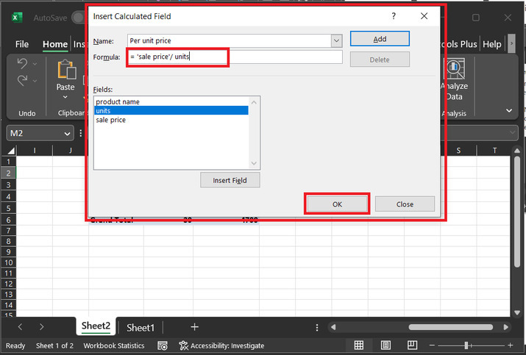Confirm the calculated field with OK
Screen dimensions: 526x355
[x=337, y=204]
